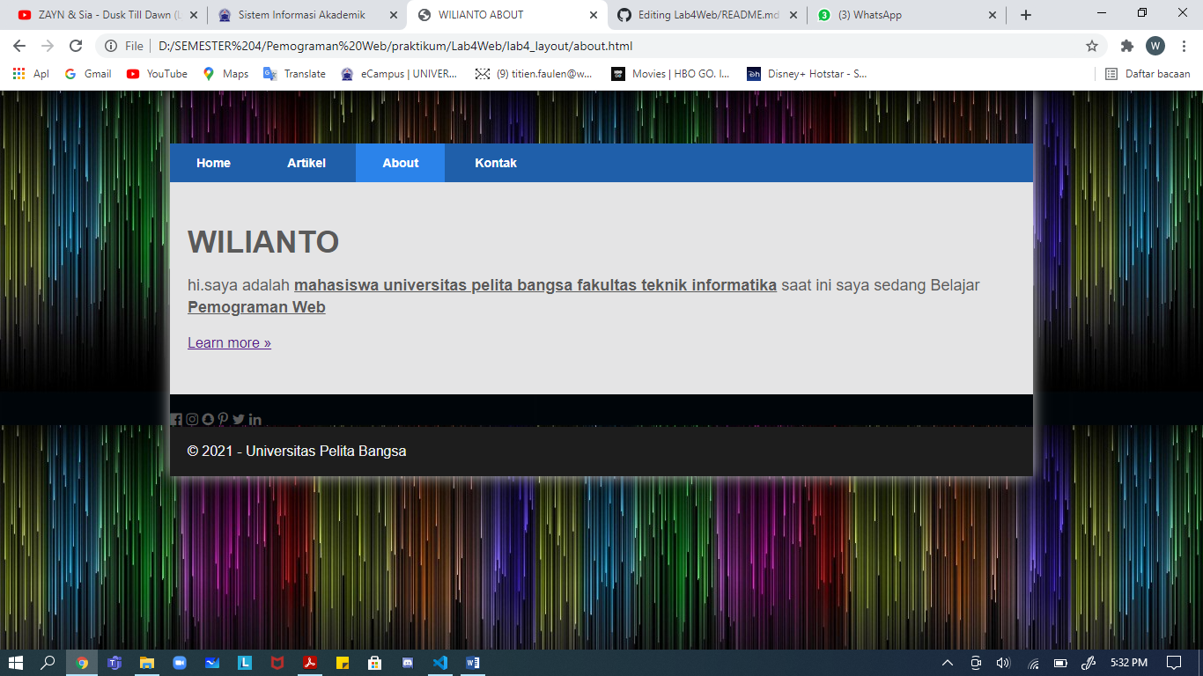Open the Kontak navigation item

click(x=496, y=163)
